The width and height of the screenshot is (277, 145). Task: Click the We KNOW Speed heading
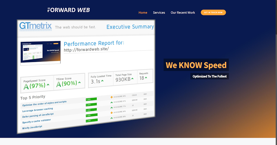pyautogui.click(x=196, y=65)
